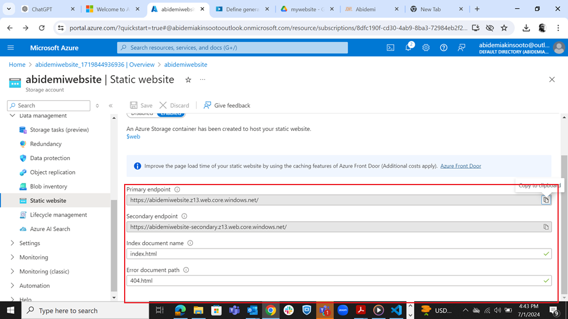Copy secondary endpoint to clipboard
568x319 pixels.
(x=546, y=227)
